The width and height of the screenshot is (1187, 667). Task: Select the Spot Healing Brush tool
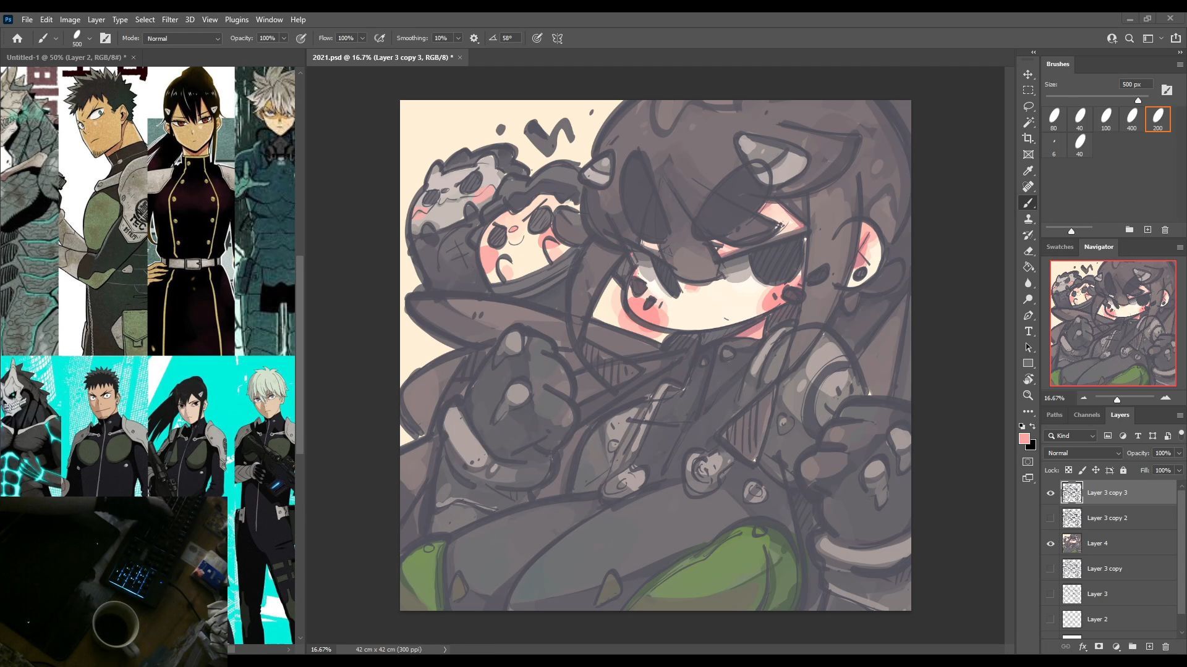pos(1028,187)
